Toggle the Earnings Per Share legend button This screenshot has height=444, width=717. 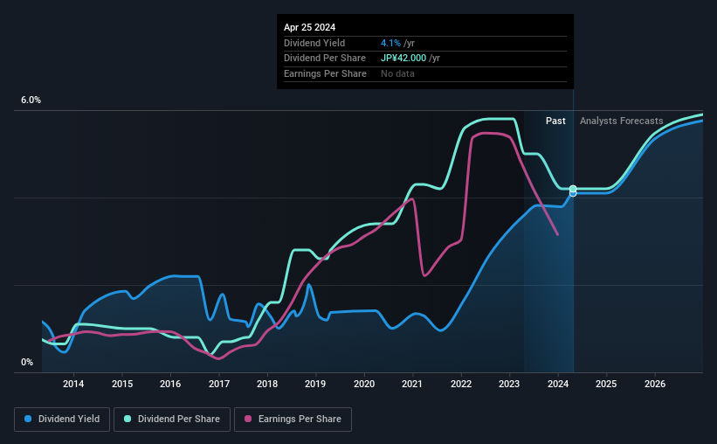point(293,420)
